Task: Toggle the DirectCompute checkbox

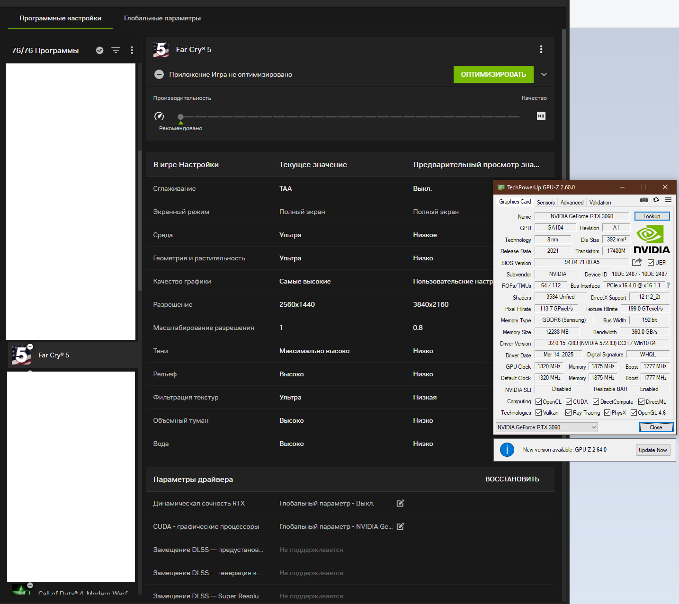Action: click(596, 402)
